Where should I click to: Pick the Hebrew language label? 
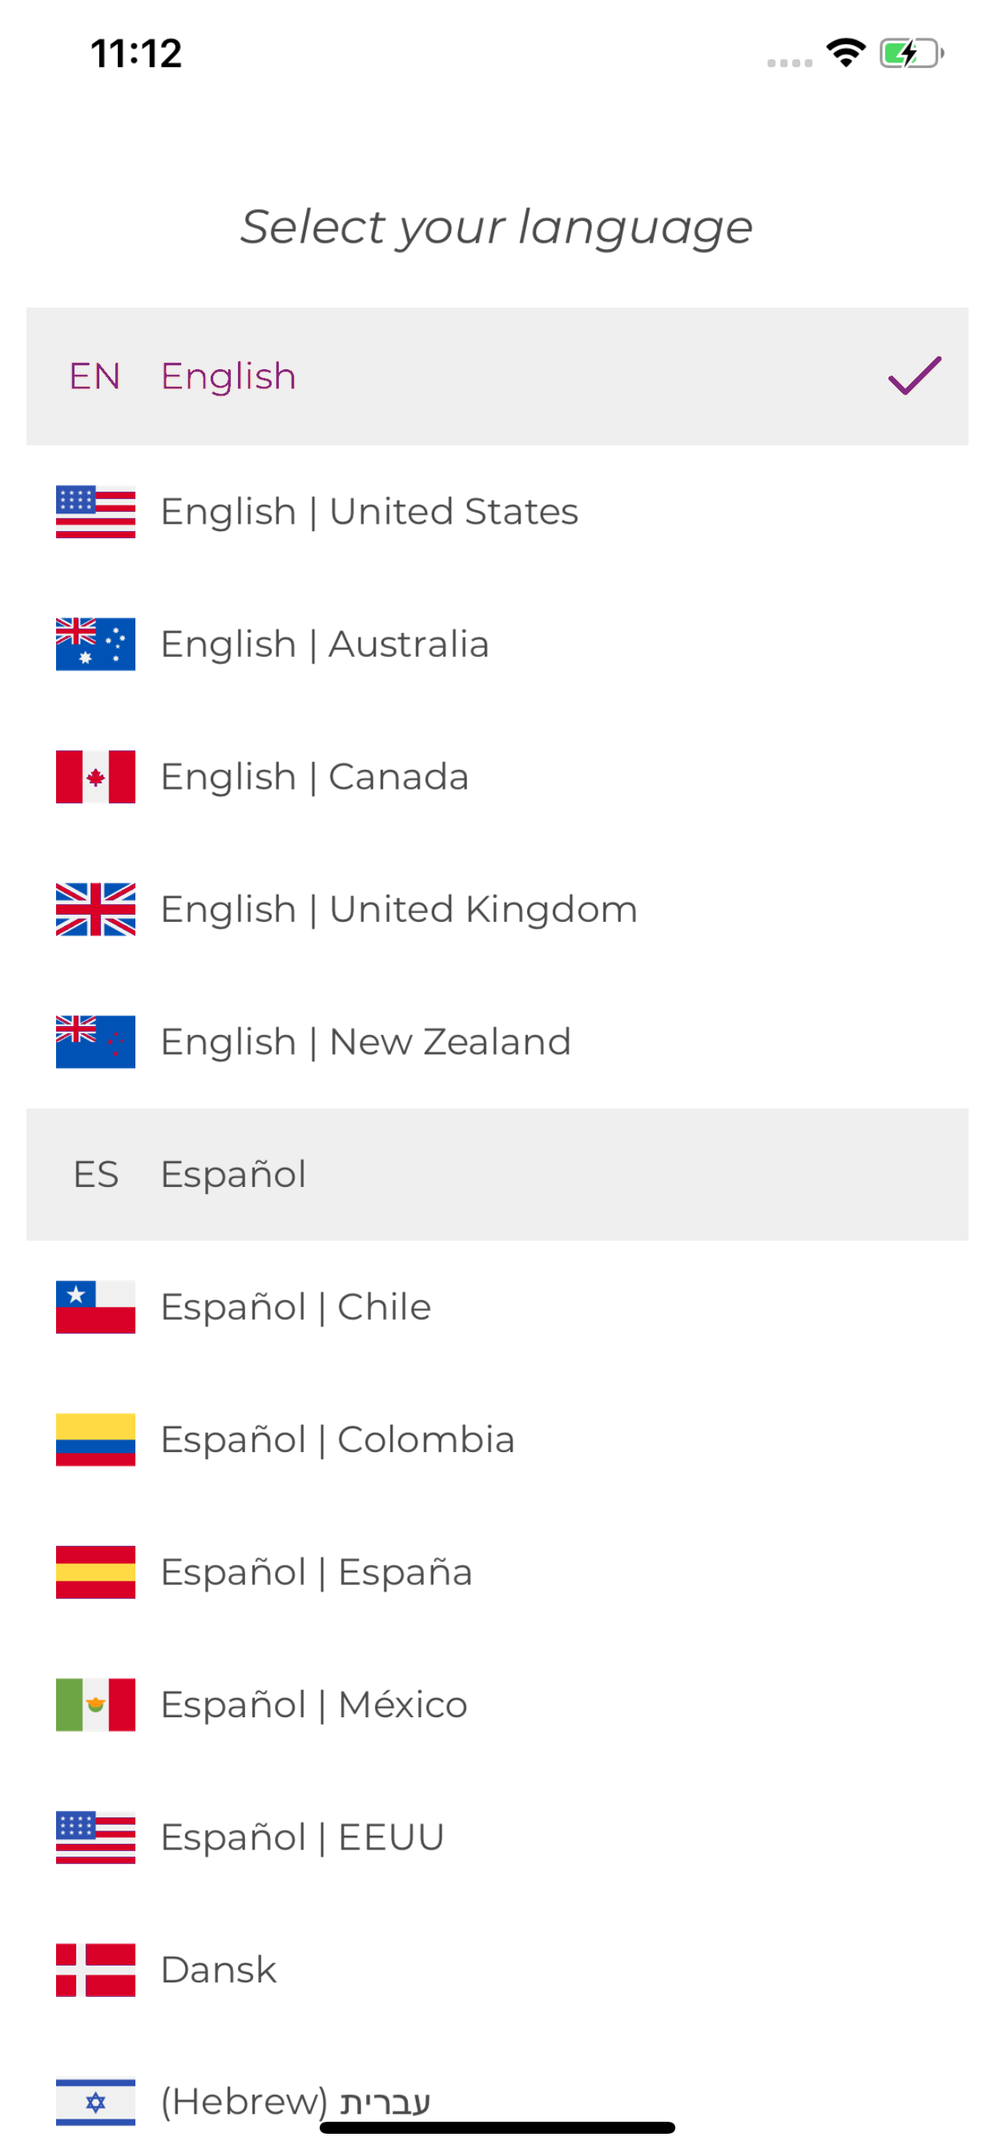pos(295,2101)
